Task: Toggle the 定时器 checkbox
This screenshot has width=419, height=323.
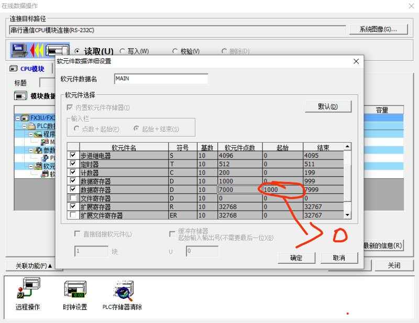Action: (73, 164)
